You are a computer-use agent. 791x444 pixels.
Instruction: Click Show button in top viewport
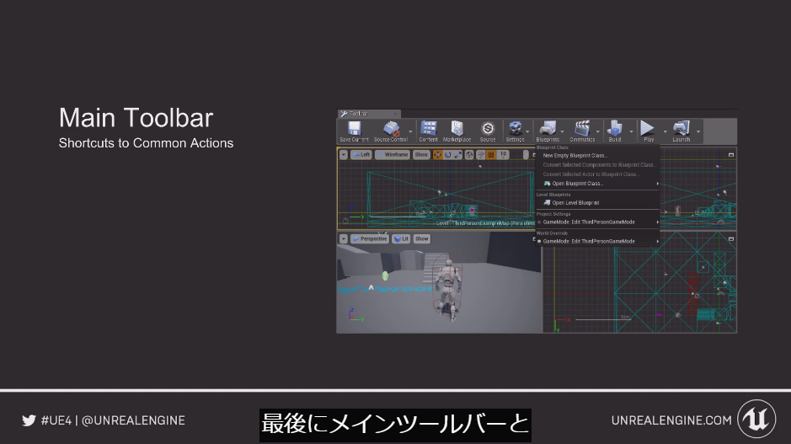click(421, 155)
